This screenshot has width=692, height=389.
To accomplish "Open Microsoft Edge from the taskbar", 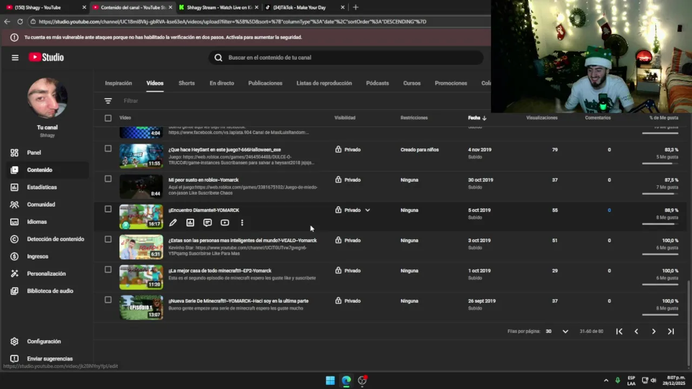I will pos(347,380).
